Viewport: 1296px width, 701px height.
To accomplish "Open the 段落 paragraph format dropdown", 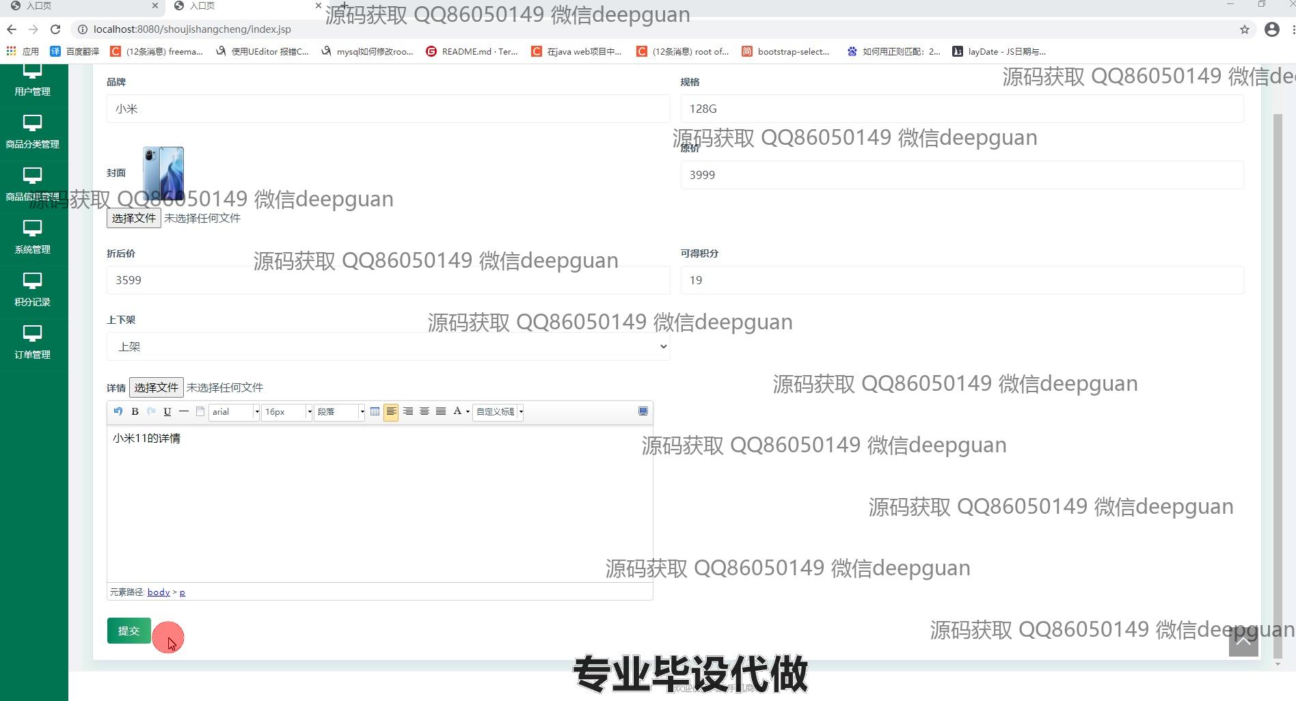I will coord(340,411).
